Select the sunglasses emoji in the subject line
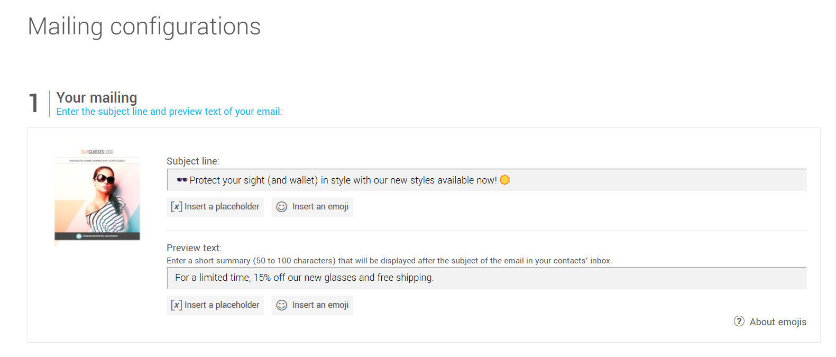The width and height of the screenshot is (836, 357). coord(182,180)
